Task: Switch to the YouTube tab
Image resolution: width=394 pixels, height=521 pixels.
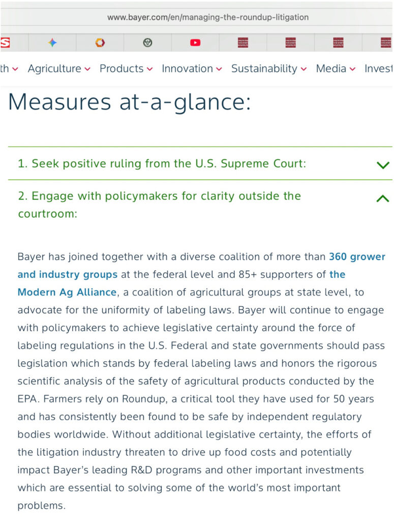Action: (195, 43)
